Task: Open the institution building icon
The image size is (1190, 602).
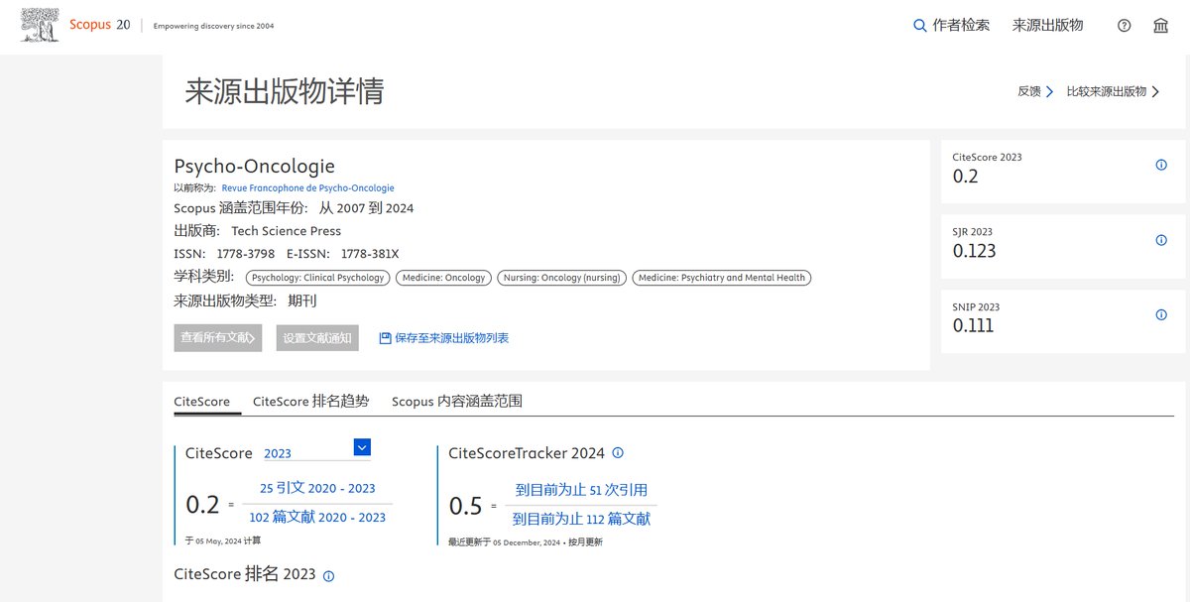Action: 1160,26
